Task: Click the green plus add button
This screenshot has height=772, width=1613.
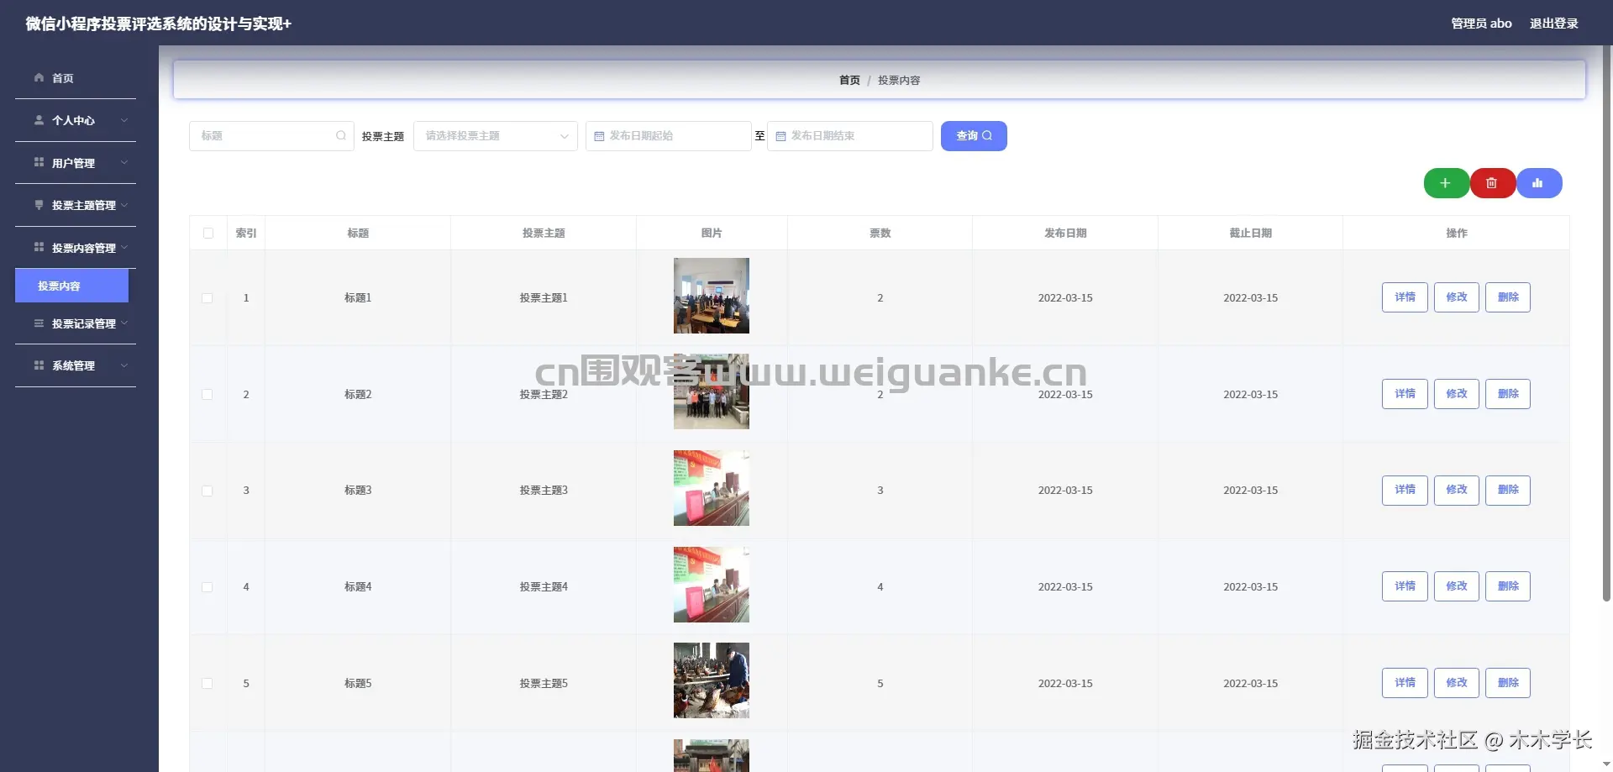Action: 1446,183
